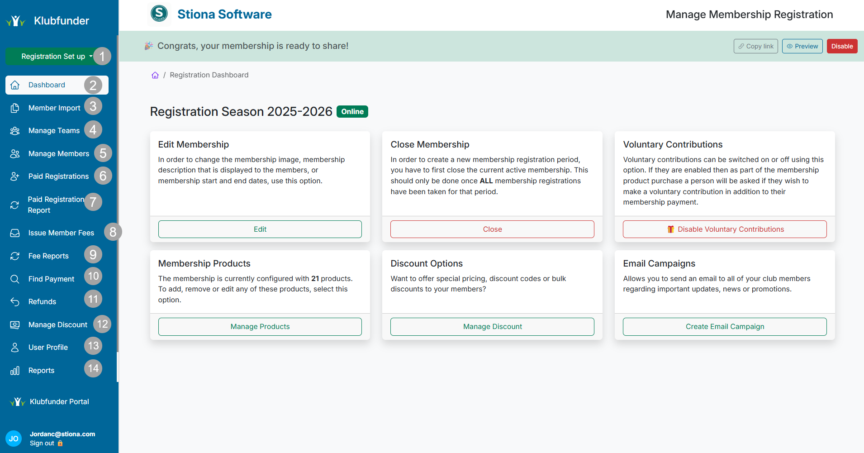Click the Preview eye icon
Viewport: 864px width, 453px height.
(790, 46)
